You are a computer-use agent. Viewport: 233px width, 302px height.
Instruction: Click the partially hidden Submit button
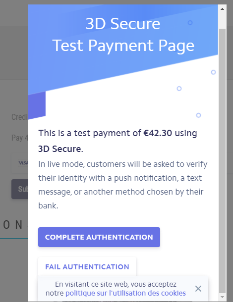[20, 189]
